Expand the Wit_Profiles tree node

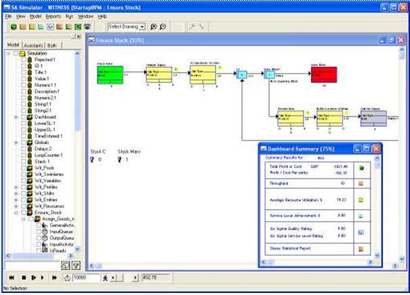[16, 187]
